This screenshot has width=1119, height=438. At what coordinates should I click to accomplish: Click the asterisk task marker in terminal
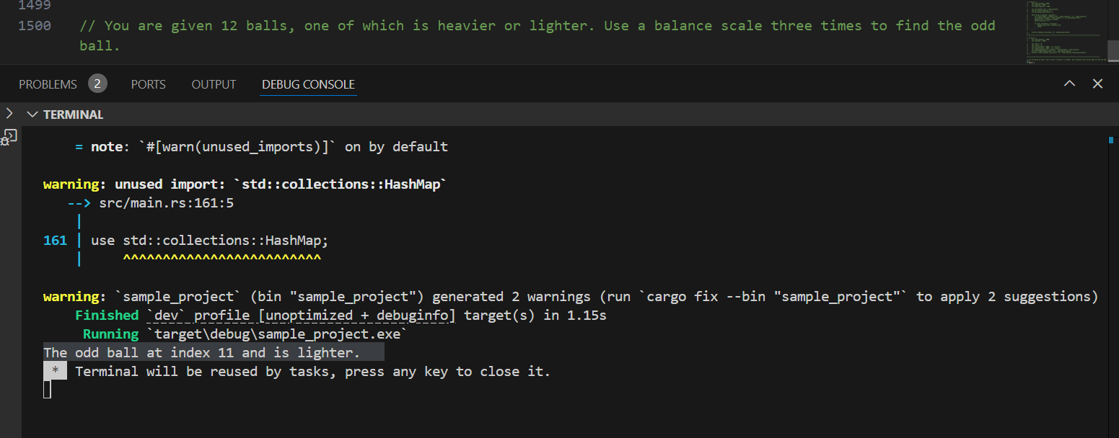55,372
